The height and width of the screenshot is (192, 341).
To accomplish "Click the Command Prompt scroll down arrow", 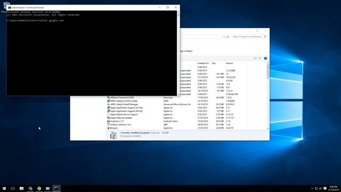I will click(x=178, y=94).
